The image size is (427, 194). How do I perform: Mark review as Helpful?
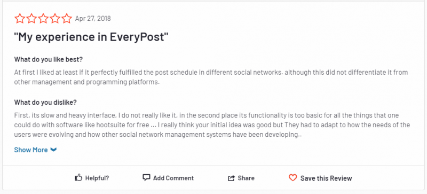pyautogui.click(x=97, y=178)
